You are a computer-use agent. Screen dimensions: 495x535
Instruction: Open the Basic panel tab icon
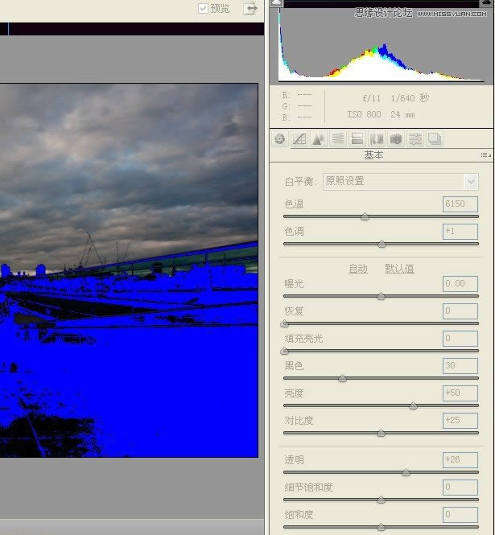(280, 139)
